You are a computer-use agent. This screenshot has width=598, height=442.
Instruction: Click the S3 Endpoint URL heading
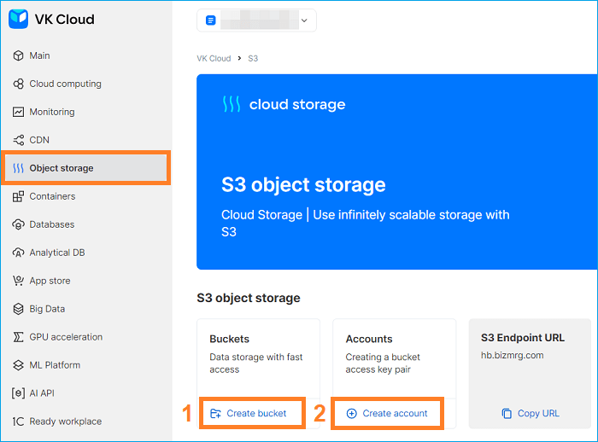tap(523, 338)
